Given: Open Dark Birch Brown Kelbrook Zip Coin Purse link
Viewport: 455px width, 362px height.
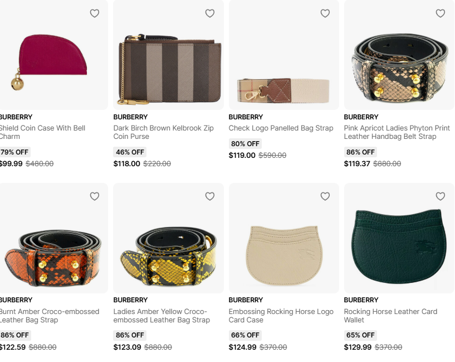Looking at the screenshot, I should [163, 132].
